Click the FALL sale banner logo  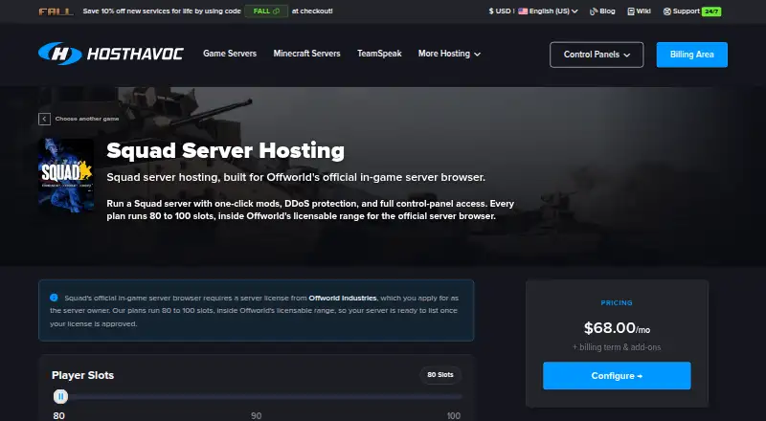click(56, 11)
